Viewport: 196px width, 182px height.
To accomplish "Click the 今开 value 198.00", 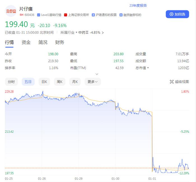I will pos(53,54).
